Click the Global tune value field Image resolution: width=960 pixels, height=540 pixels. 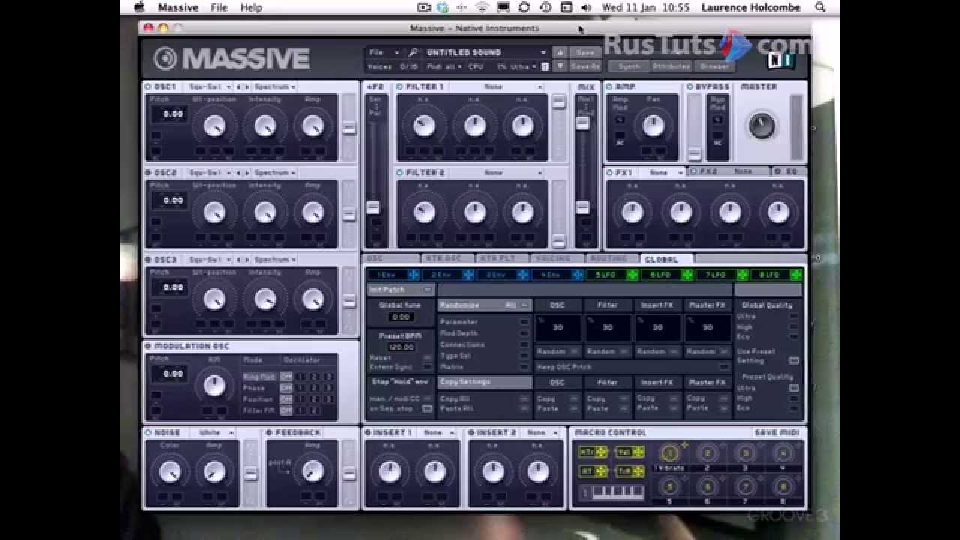coord(400,316)
